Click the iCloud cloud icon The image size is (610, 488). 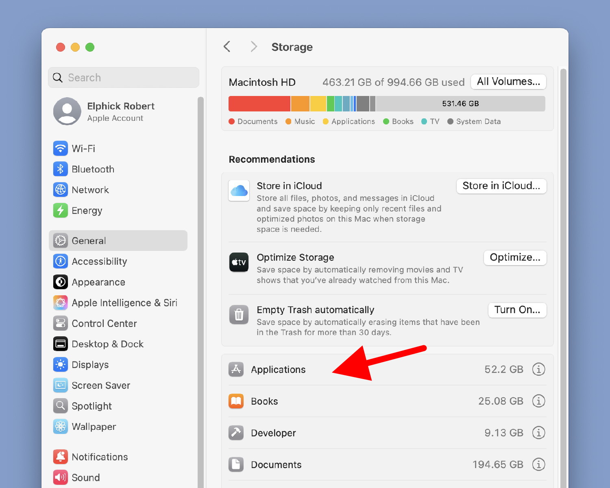click(239, 191)
